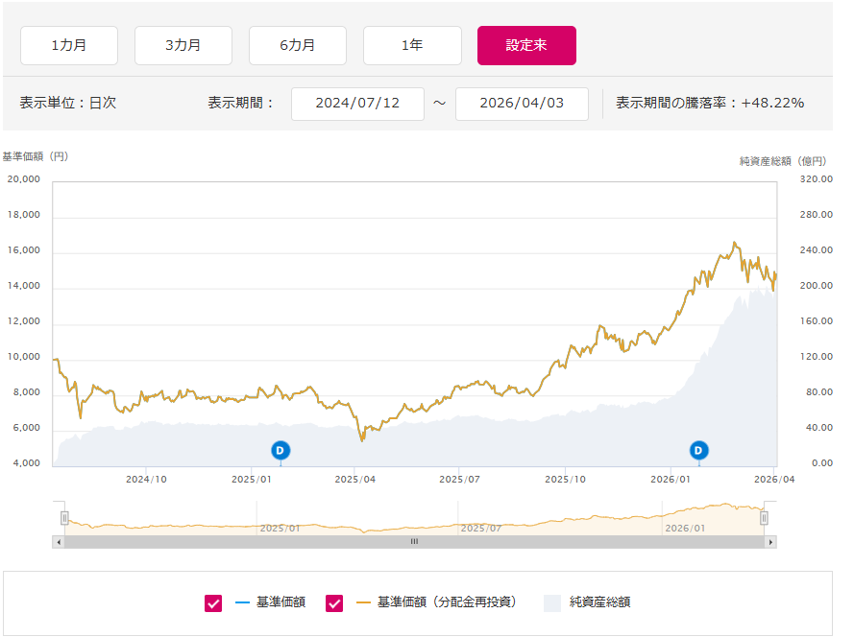Uncheck the 基準価額 checkbox
This screenshot has height=637, width=854.
coord(213,602)
